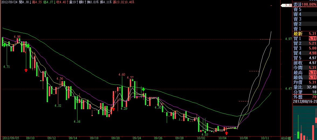Image resolution: width=317 pixels, height=140 pixels.
Task: Click the 60分鐘 period label
Action: point(286,138)
